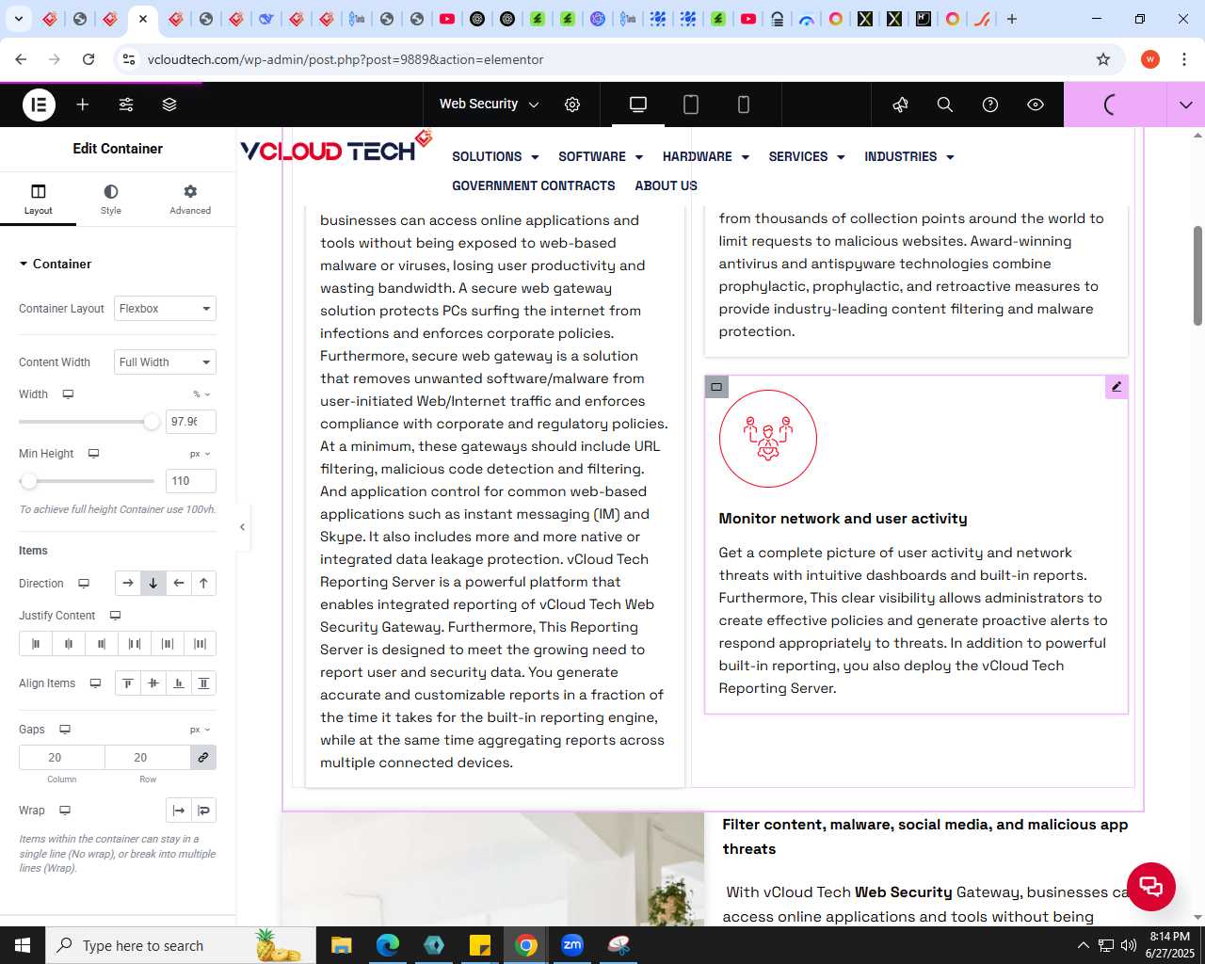Collapse the Elementor side panel
The width and height of the screenshot is (1205, 964).
point(242,527)
